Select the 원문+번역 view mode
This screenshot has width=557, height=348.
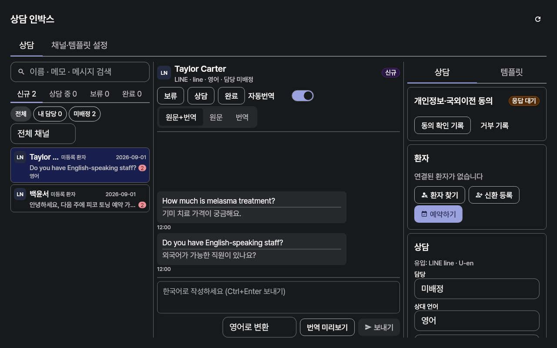(x=181, y=117)
